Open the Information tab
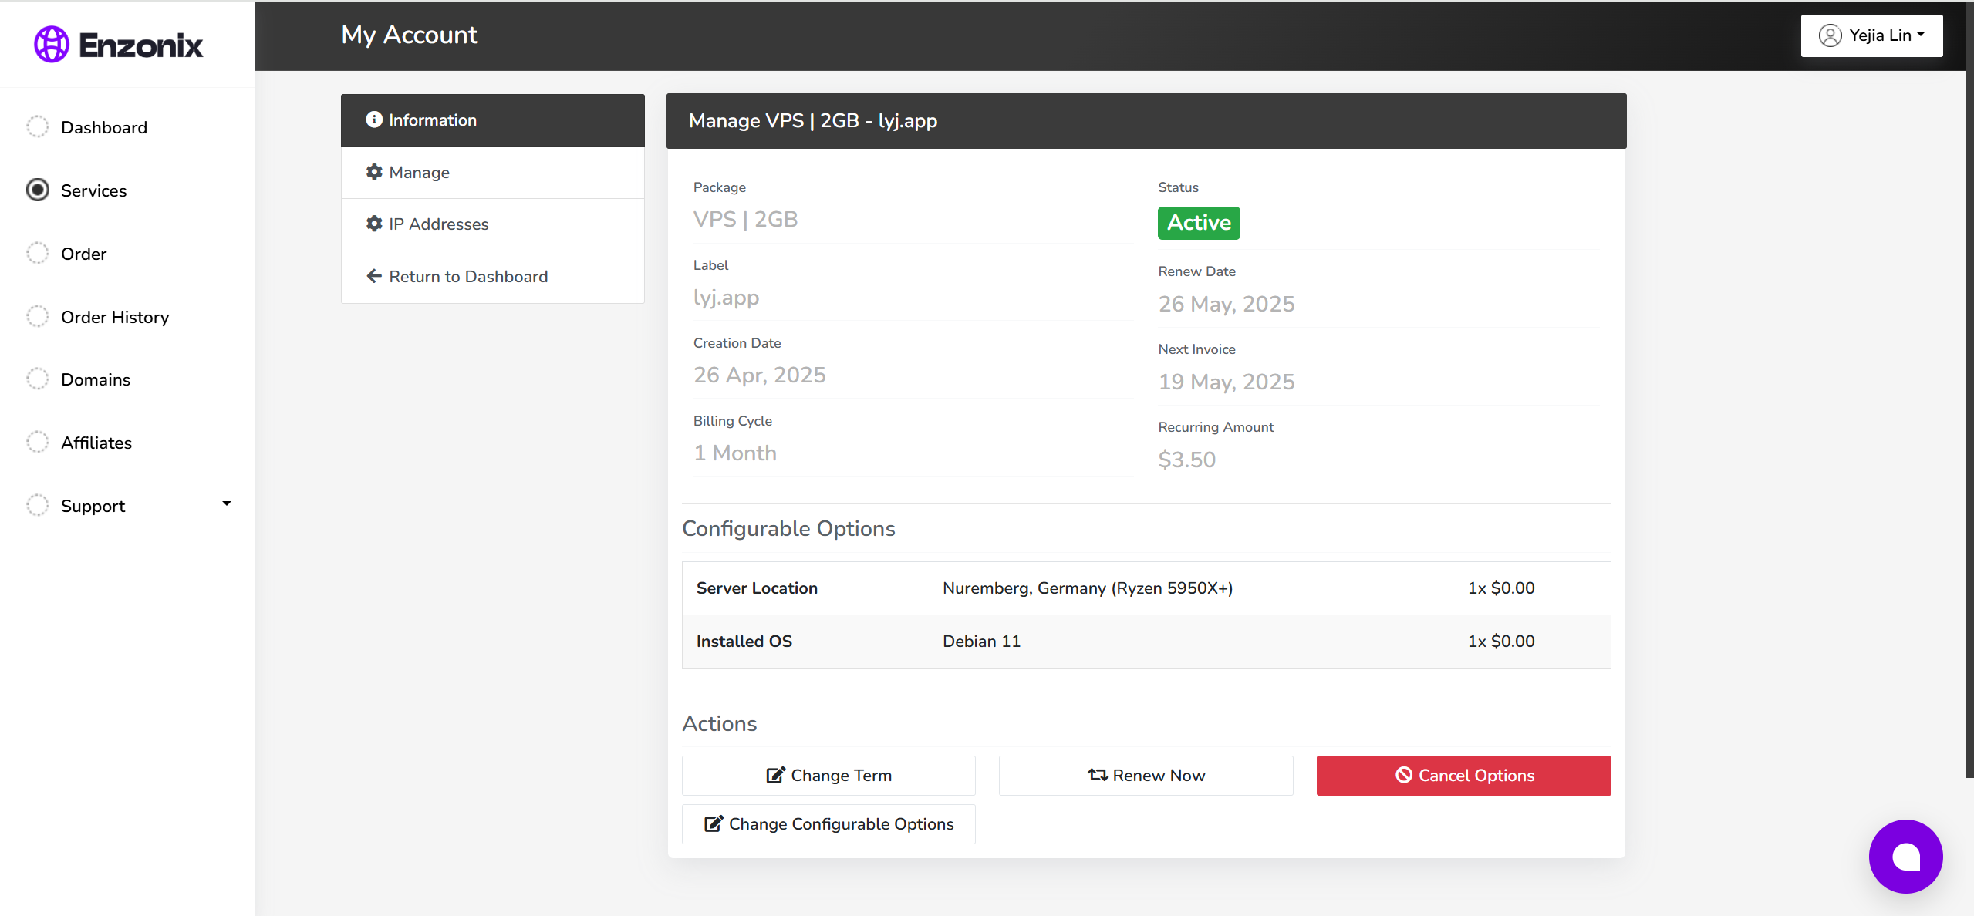1974x916 pixels. (492, 120)
